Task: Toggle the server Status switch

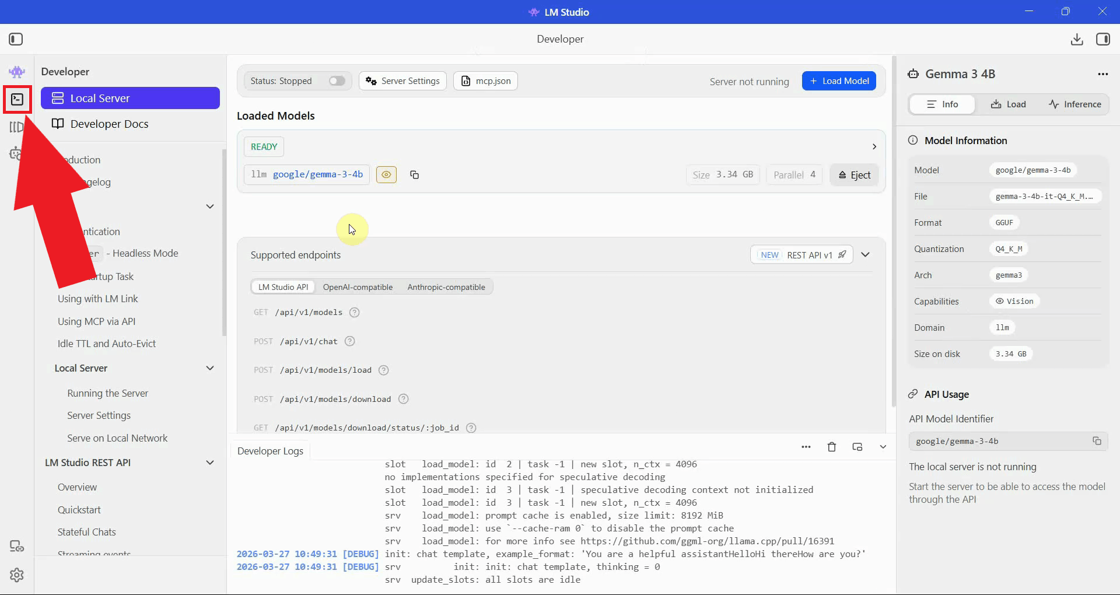Action: tap(336, 81)
